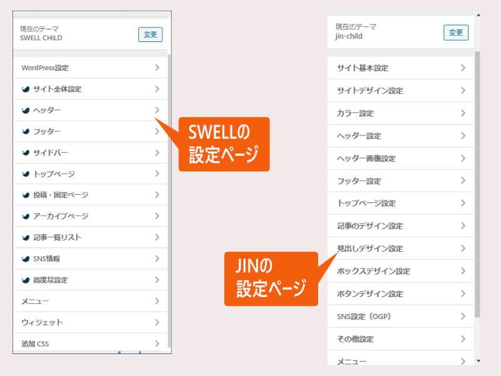Click JIN panel vertical scrollbar thumb

pyautogui.click(x=478, y=184)
